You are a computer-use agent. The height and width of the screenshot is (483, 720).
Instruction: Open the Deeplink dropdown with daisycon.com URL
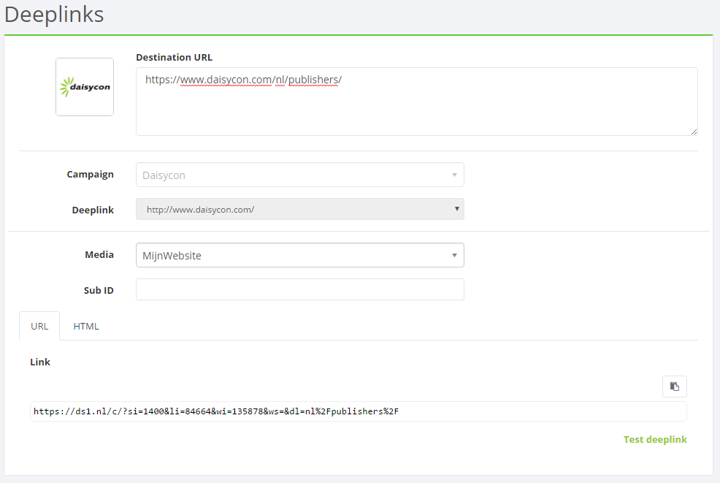[300, 209]
